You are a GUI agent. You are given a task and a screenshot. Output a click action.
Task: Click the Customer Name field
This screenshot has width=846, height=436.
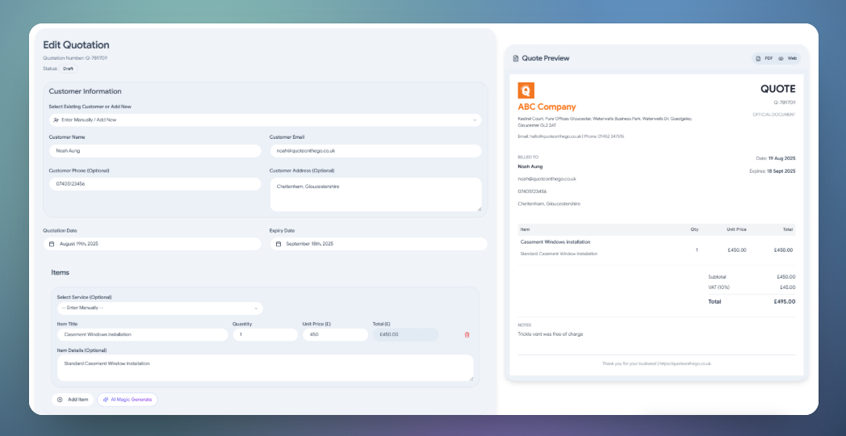[155, 151]
